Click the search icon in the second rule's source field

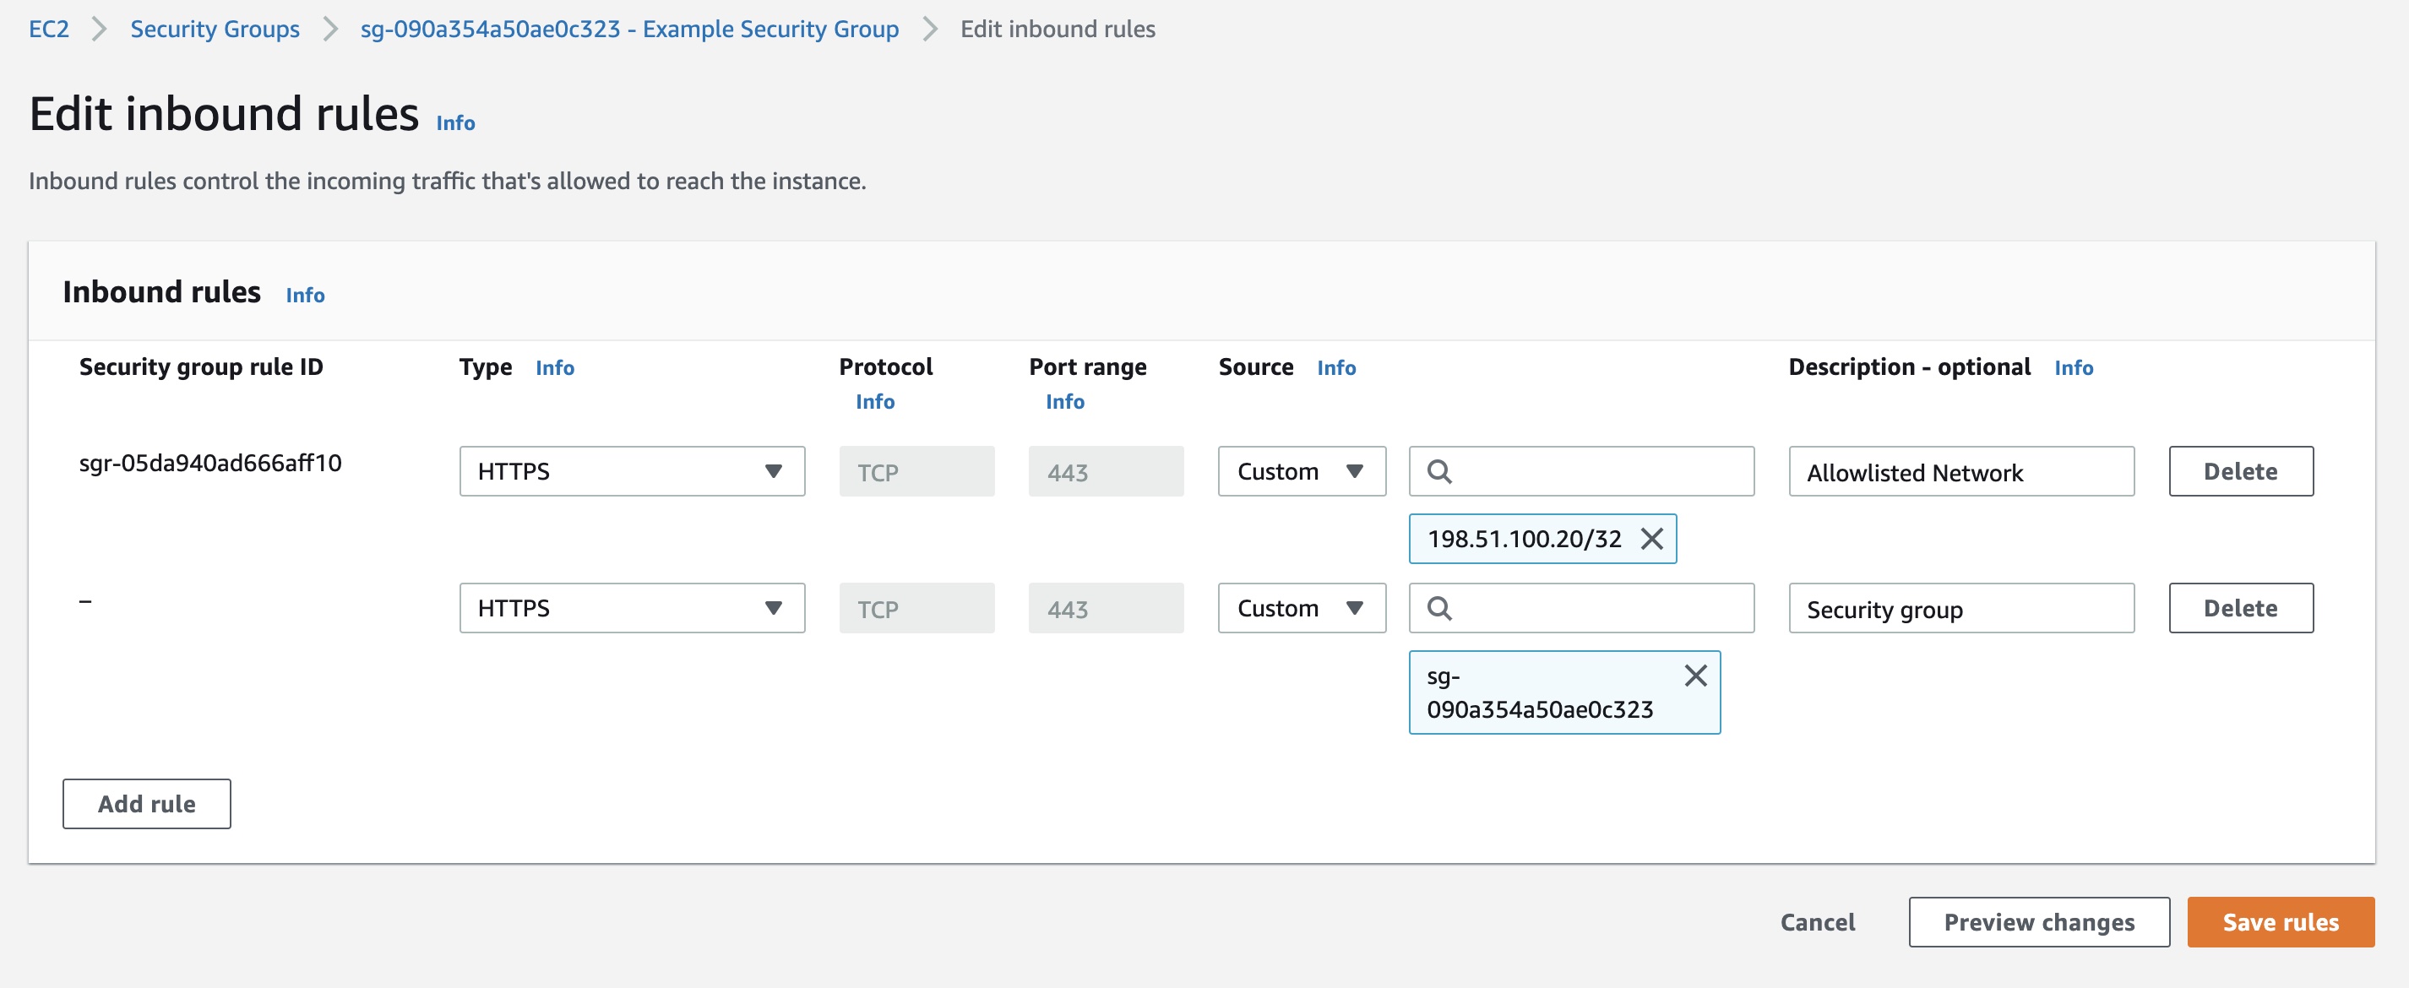[1441, 607]
